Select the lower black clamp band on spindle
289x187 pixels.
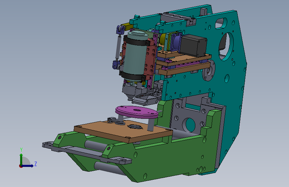tap(133, 76)
